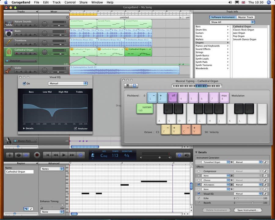Image resolution: width=275 pixels, height=220 pixels.
Task: Open the loop browser button
Action: (179, 155)
